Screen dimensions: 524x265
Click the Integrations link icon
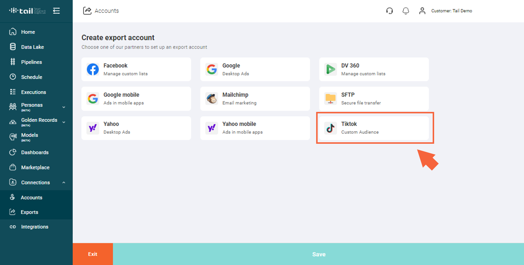(x=13, y=227)
